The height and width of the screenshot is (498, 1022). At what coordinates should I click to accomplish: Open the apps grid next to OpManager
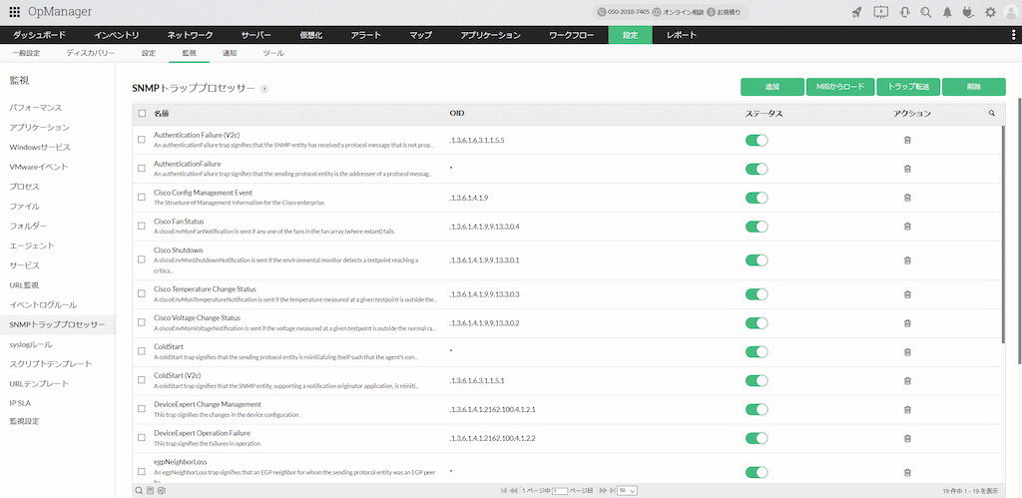point(14,12)
